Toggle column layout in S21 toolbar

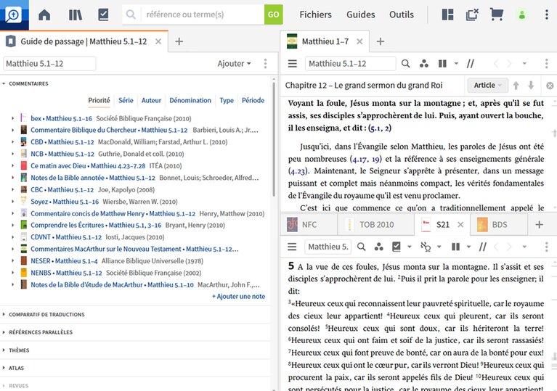click(x=456, y=247)
